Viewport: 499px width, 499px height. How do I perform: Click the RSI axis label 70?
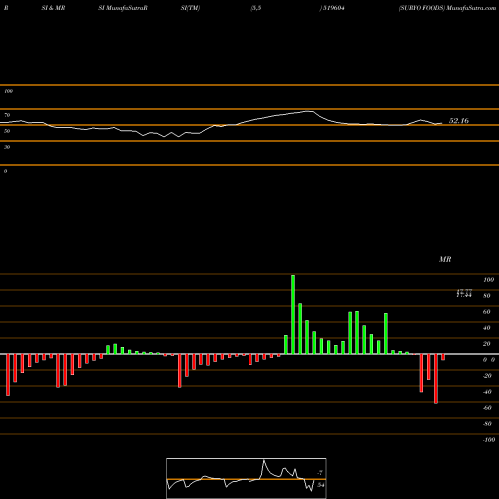click(x=7, y=115)
